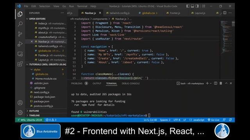The image size is (250, 140).
Task: Switch to the Output panel tab
Action: [97, 83]
